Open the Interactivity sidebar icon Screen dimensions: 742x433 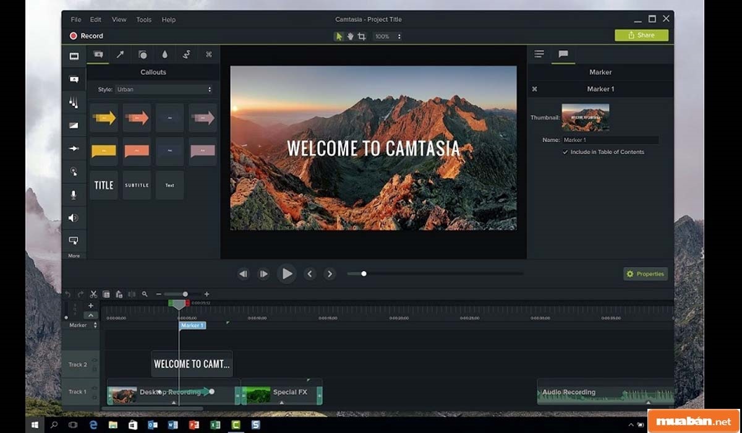click(x=74, y=240)
